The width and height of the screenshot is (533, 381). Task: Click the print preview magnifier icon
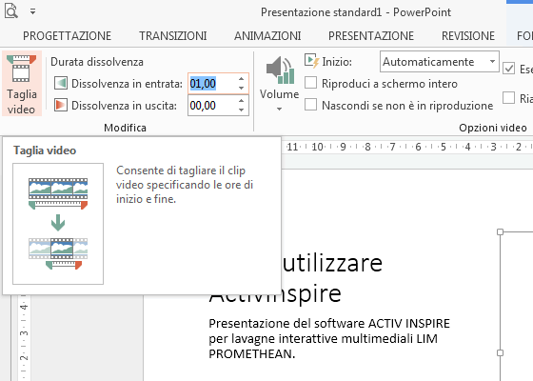click(10, 10)
